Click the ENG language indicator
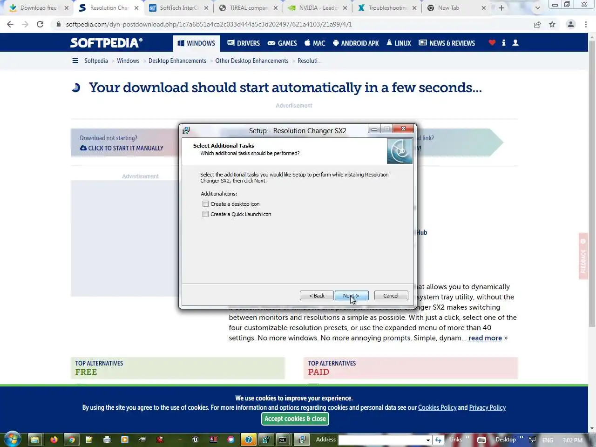 coord(548,440)
